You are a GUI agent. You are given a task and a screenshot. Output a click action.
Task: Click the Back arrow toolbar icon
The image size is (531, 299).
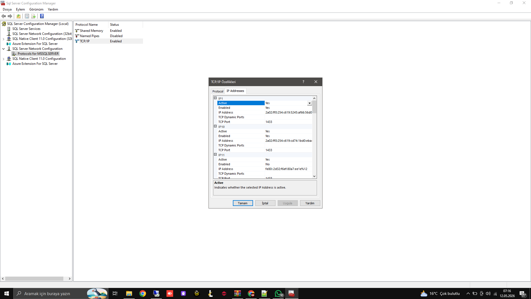click(x=4, y=16)
